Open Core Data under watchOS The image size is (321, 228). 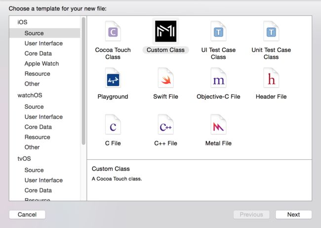(38, 127)
